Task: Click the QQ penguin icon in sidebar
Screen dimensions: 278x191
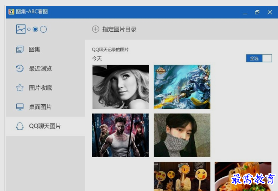Action: tap(20, 126)
